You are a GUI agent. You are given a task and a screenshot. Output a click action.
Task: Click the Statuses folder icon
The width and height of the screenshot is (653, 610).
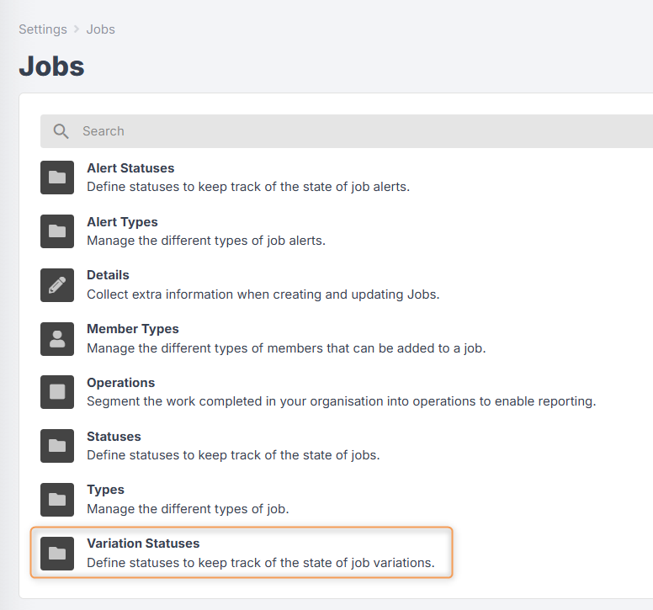(57, 446)
